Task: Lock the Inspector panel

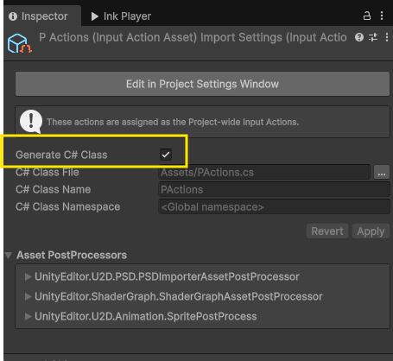Action: click(x=367, y=16)
